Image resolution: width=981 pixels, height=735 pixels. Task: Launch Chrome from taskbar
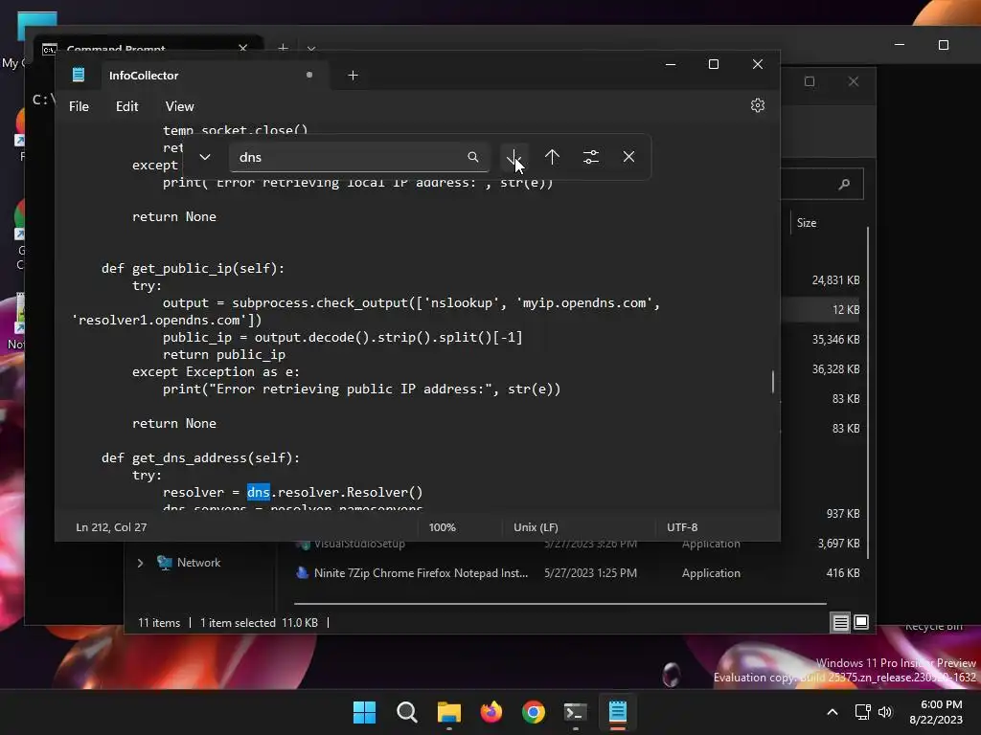click(533, 712)
